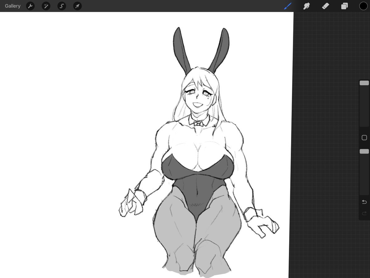
Task: Tap the Redo arrow
Action: point(364,213)
